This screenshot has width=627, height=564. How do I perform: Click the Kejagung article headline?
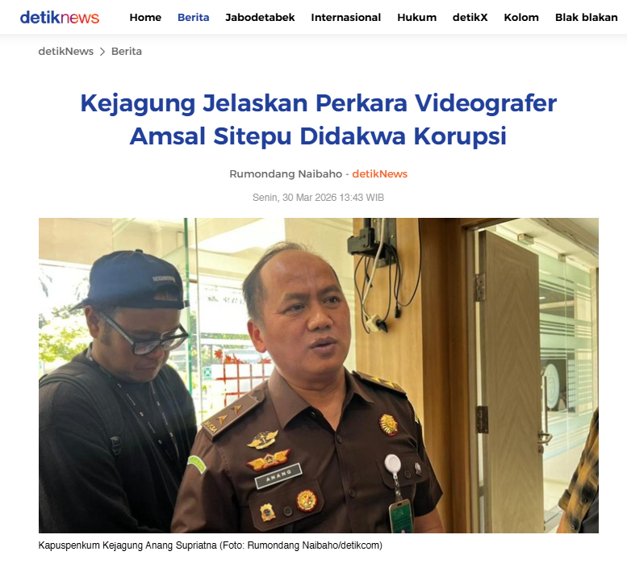pos(318,119)
